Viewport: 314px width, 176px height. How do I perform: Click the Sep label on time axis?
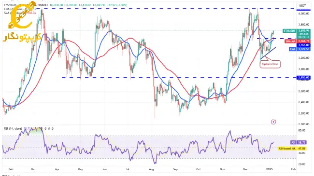[x=175, y=169]
